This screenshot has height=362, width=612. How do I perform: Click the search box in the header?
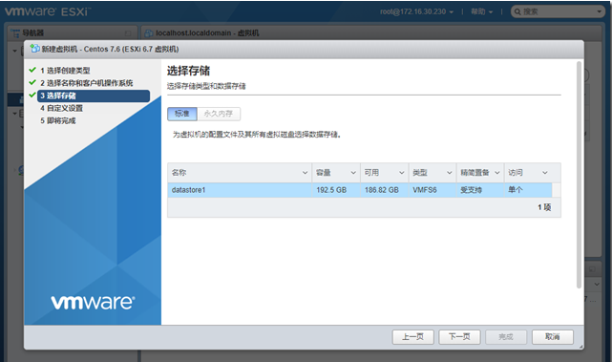click(559, 11)
